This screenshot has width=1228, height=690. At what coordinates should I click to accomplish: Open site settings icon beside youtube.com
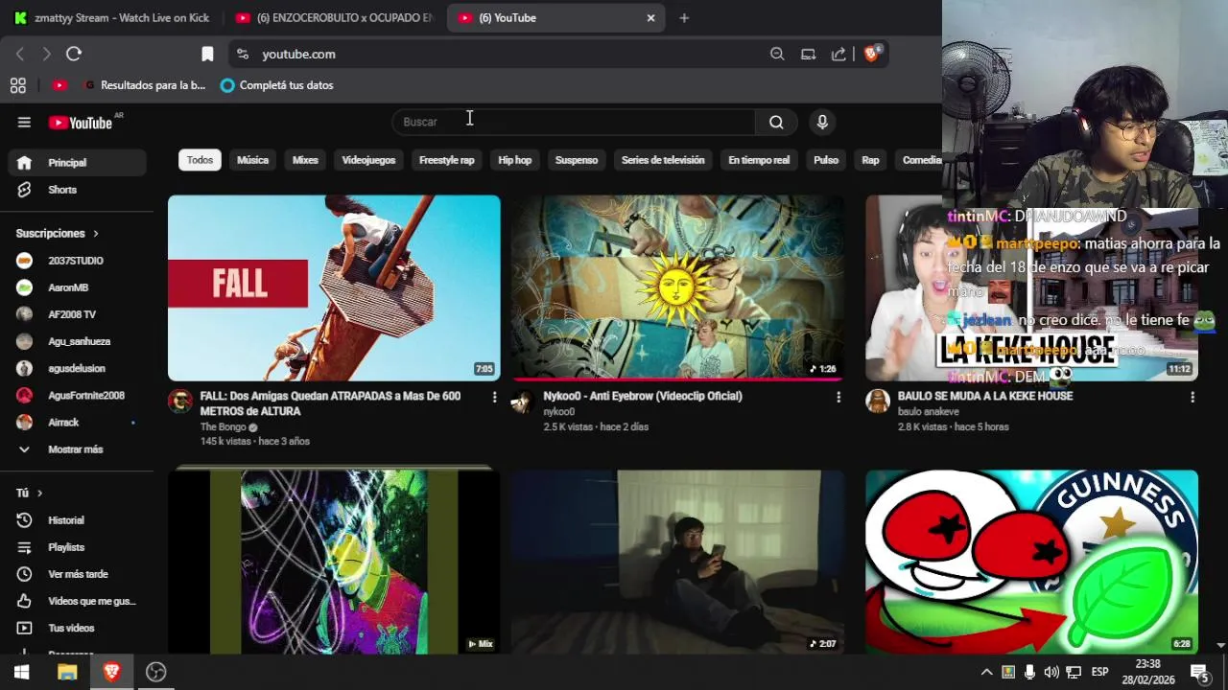(242, 54)
